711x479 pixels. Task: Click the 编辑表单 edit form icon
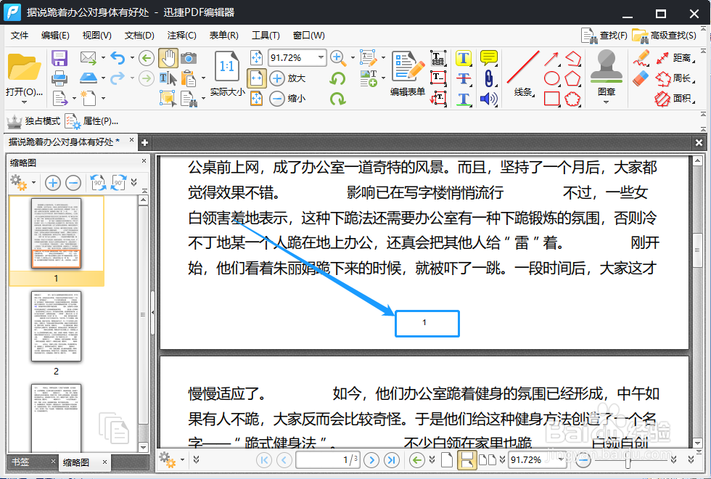(x=406, y=73)
